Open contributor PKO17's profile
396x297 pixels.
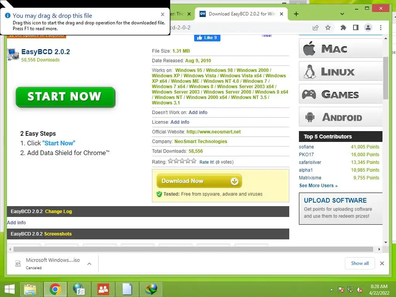[x=306, y=155]
